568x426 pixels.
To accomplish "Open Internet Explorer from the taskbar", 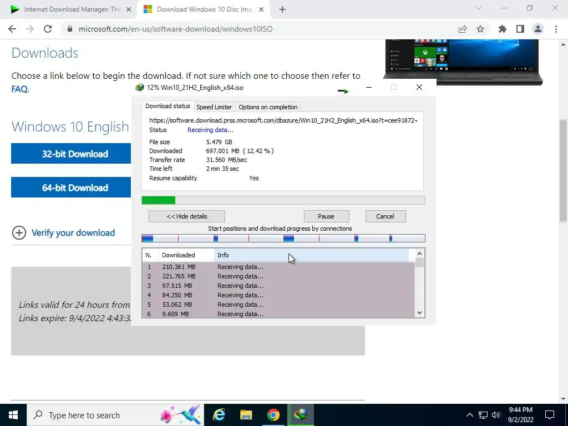I will tap(219, 415).
